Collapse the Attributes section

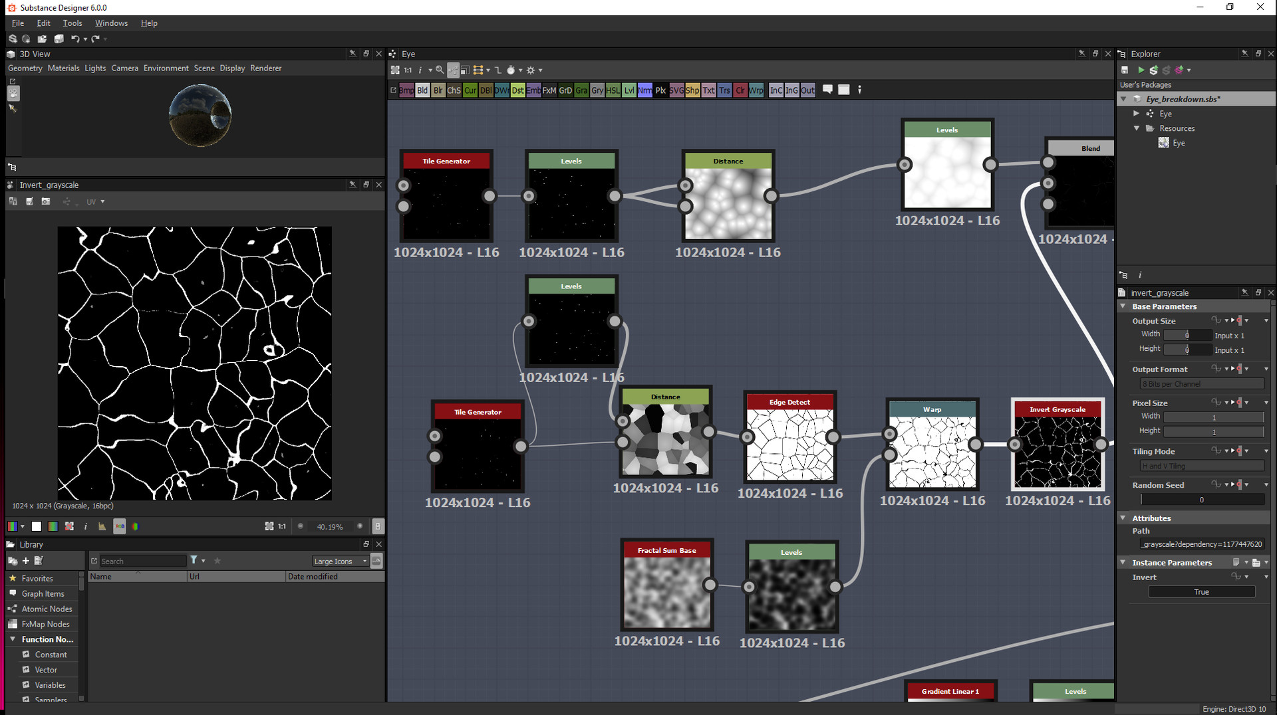(1123, 518)
